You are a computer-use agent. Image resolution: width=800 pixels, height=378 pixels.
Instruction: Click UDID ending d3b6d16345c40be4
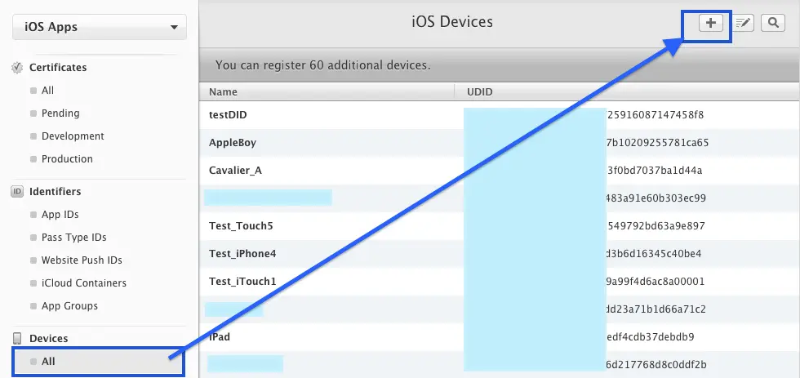[x=654, y=254]
